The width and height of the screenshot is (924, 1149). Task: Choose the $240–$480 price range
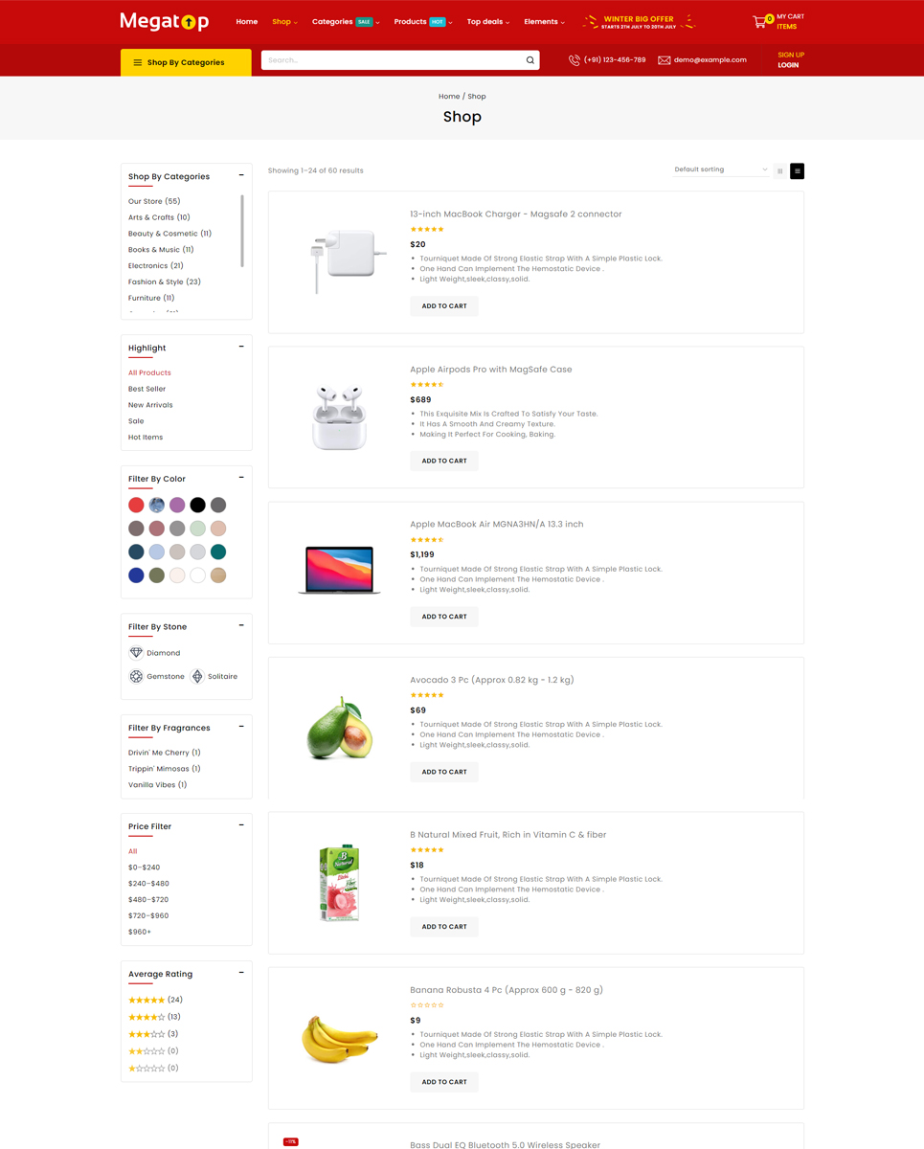pos(148,884)
